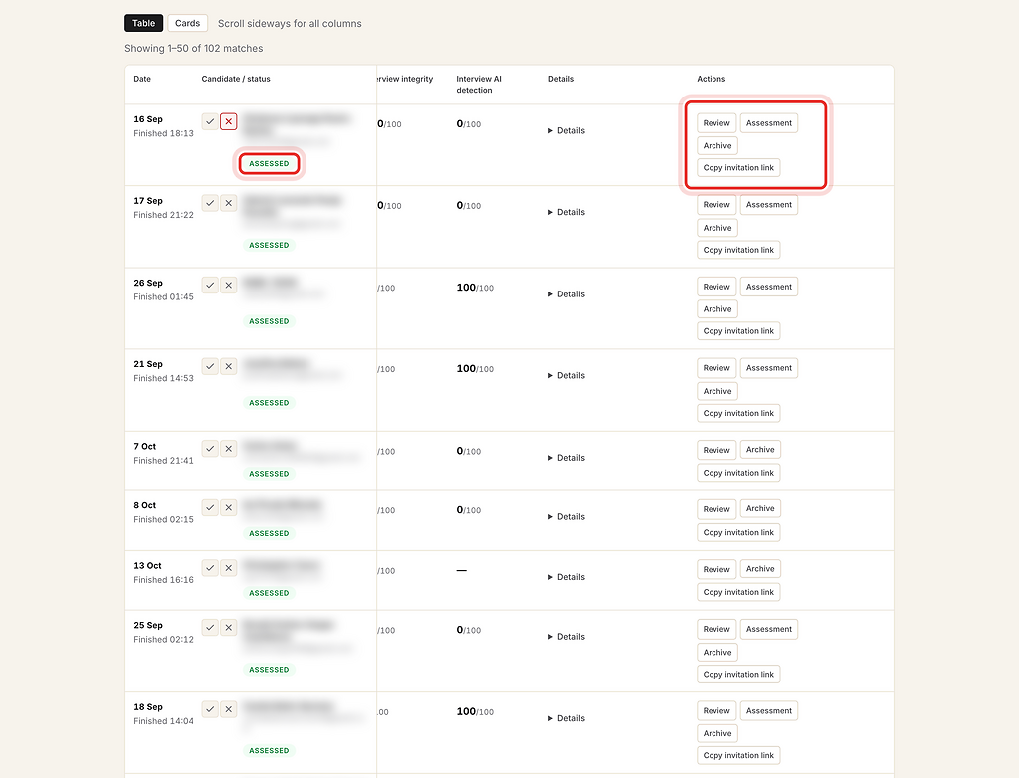Expand Details for the 13 Oct row
Viewport: 1019px width, 778px height.
566,577
